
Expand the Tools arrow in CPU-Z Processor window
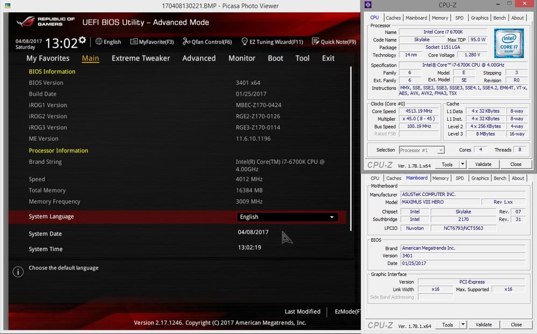tap(462, 164)
